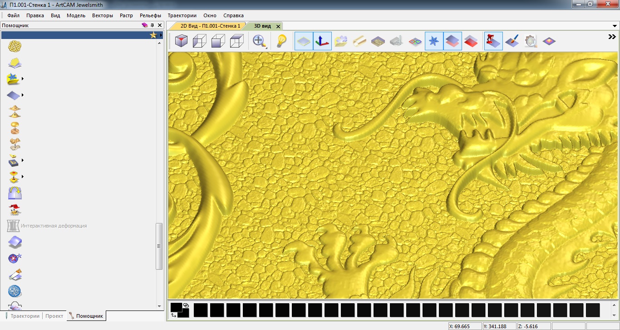Open the Правка menu
620x330 pixels.
(x=35, y=15)
